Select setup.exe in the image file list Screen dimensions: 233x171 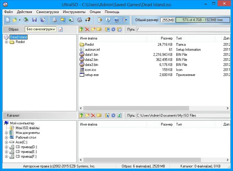click(x=92, y=75)
